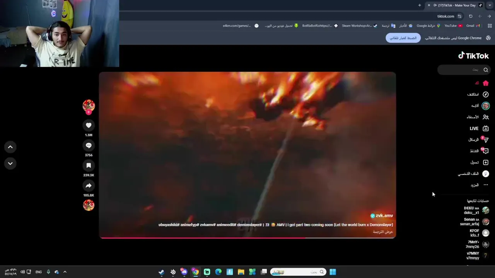Open the Chrome apps grid bookmark icon
Screen dimensions: 495x278
click(x=490, y=25)
